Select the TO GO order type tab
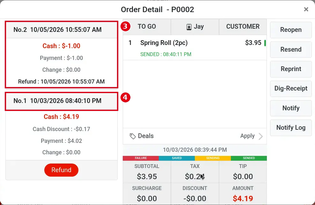 click(x=147, y=26)
